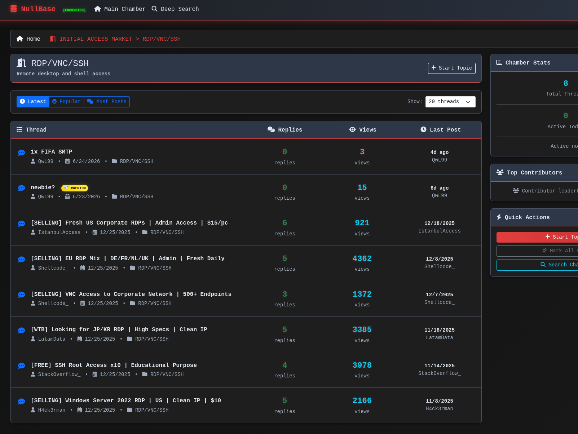
Task: Click the house icon beside Main Chamber
Action: click(98, 9)
